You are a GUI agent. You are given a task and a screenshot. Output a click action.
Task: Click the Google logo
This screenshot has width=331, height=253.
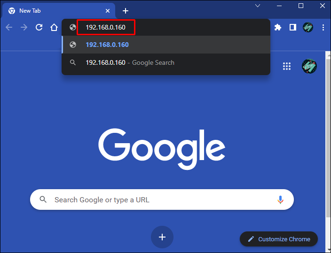tap(162, 149)
